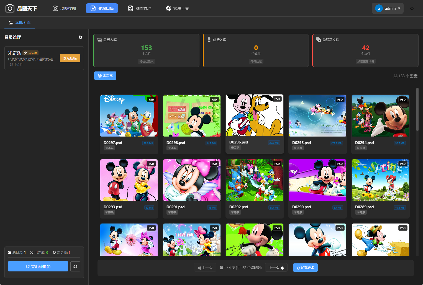
Task: Click the 总待入库 hourglass icon
Action: (x=209, y=40)
